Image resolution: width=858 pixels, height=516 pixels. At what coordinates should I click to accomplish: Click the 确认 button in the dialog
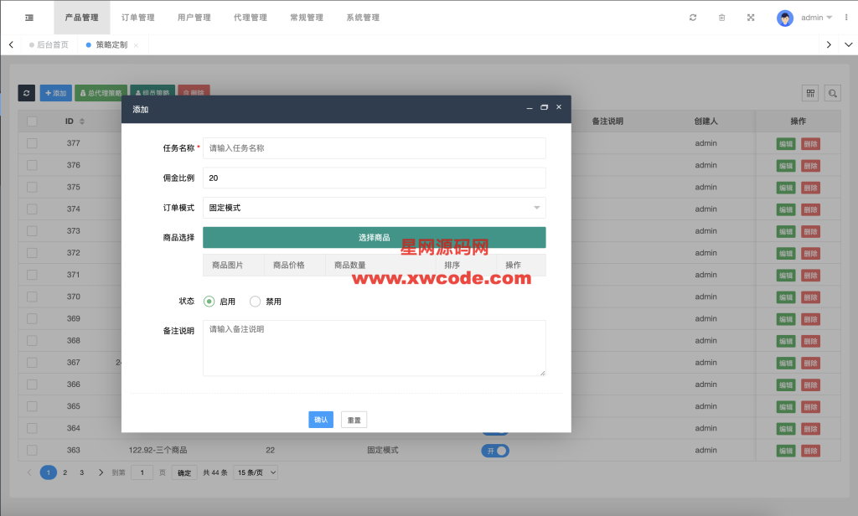[320, 420]
